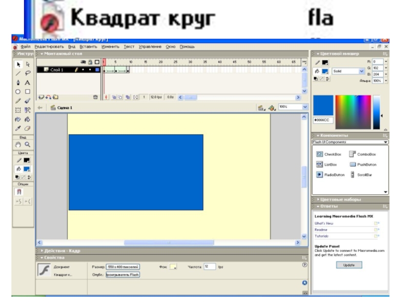Open the Tutorials link
The image size is (410, 307).
(321, 236)
